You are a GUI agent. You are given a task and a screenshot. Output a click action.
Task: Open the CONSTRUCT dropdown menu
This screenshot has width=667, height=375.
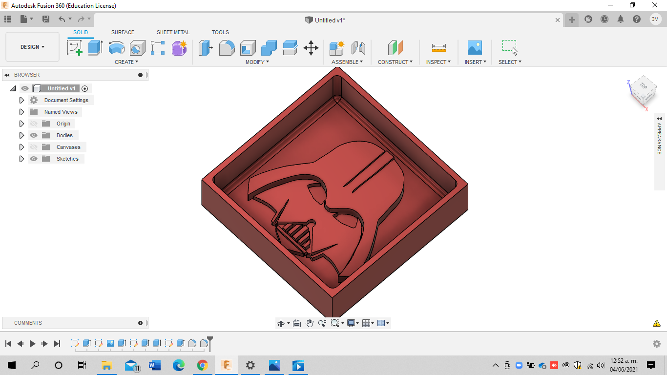pos(395,62)
